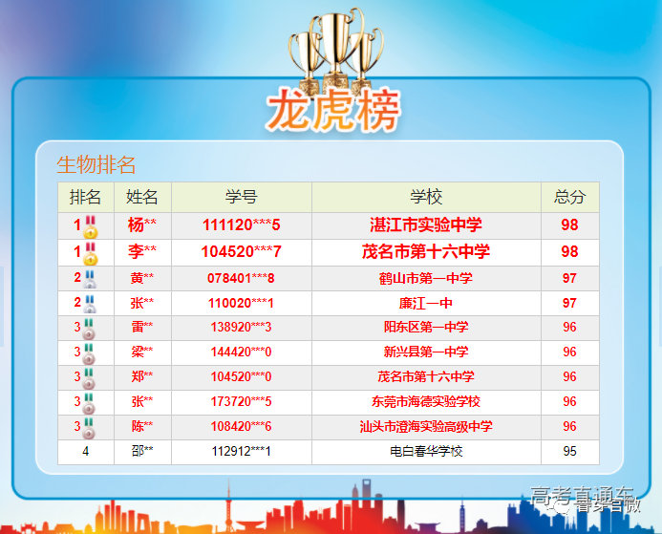
Task: Click the bronze medal beside 雷**
Action: (x=89, y=329)
